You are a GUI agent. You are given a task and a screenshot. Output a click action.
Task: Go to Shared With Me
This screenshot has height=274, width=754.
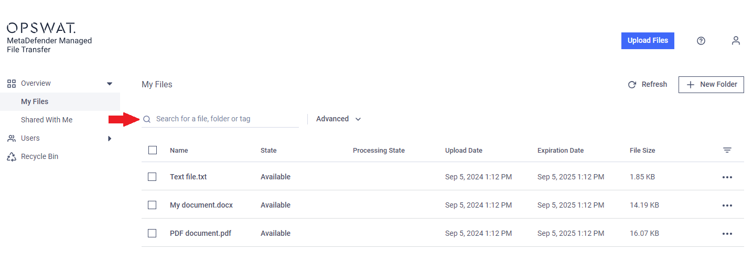click(x=47, y=120)
